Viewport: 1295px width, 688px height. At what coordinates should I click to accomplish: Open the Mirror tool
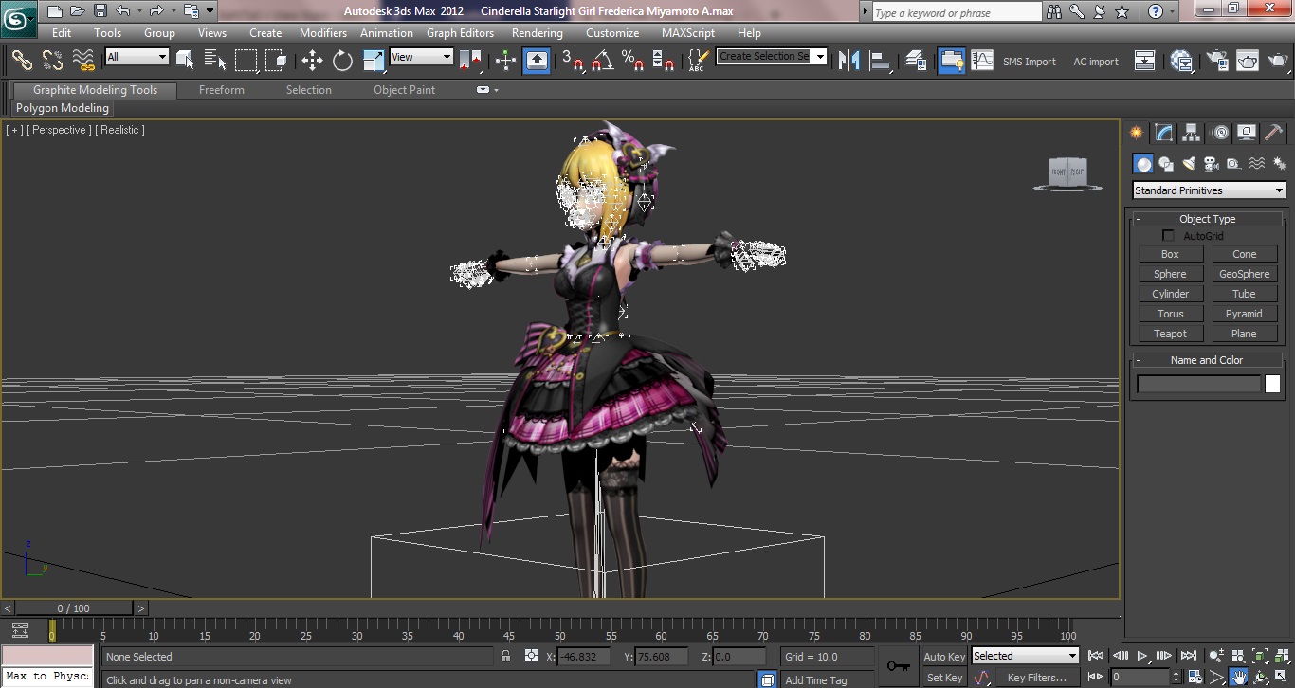click(848, 61)
